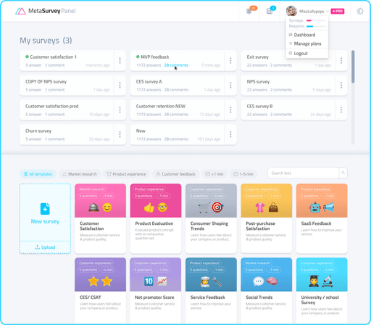Screen dimensions: 371x325
Task: Open the Product Evaluation template
Action: coord(156,218)
